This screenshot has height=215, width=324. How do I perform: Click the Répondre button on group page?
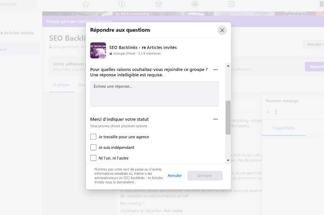[x=315, y=67]
